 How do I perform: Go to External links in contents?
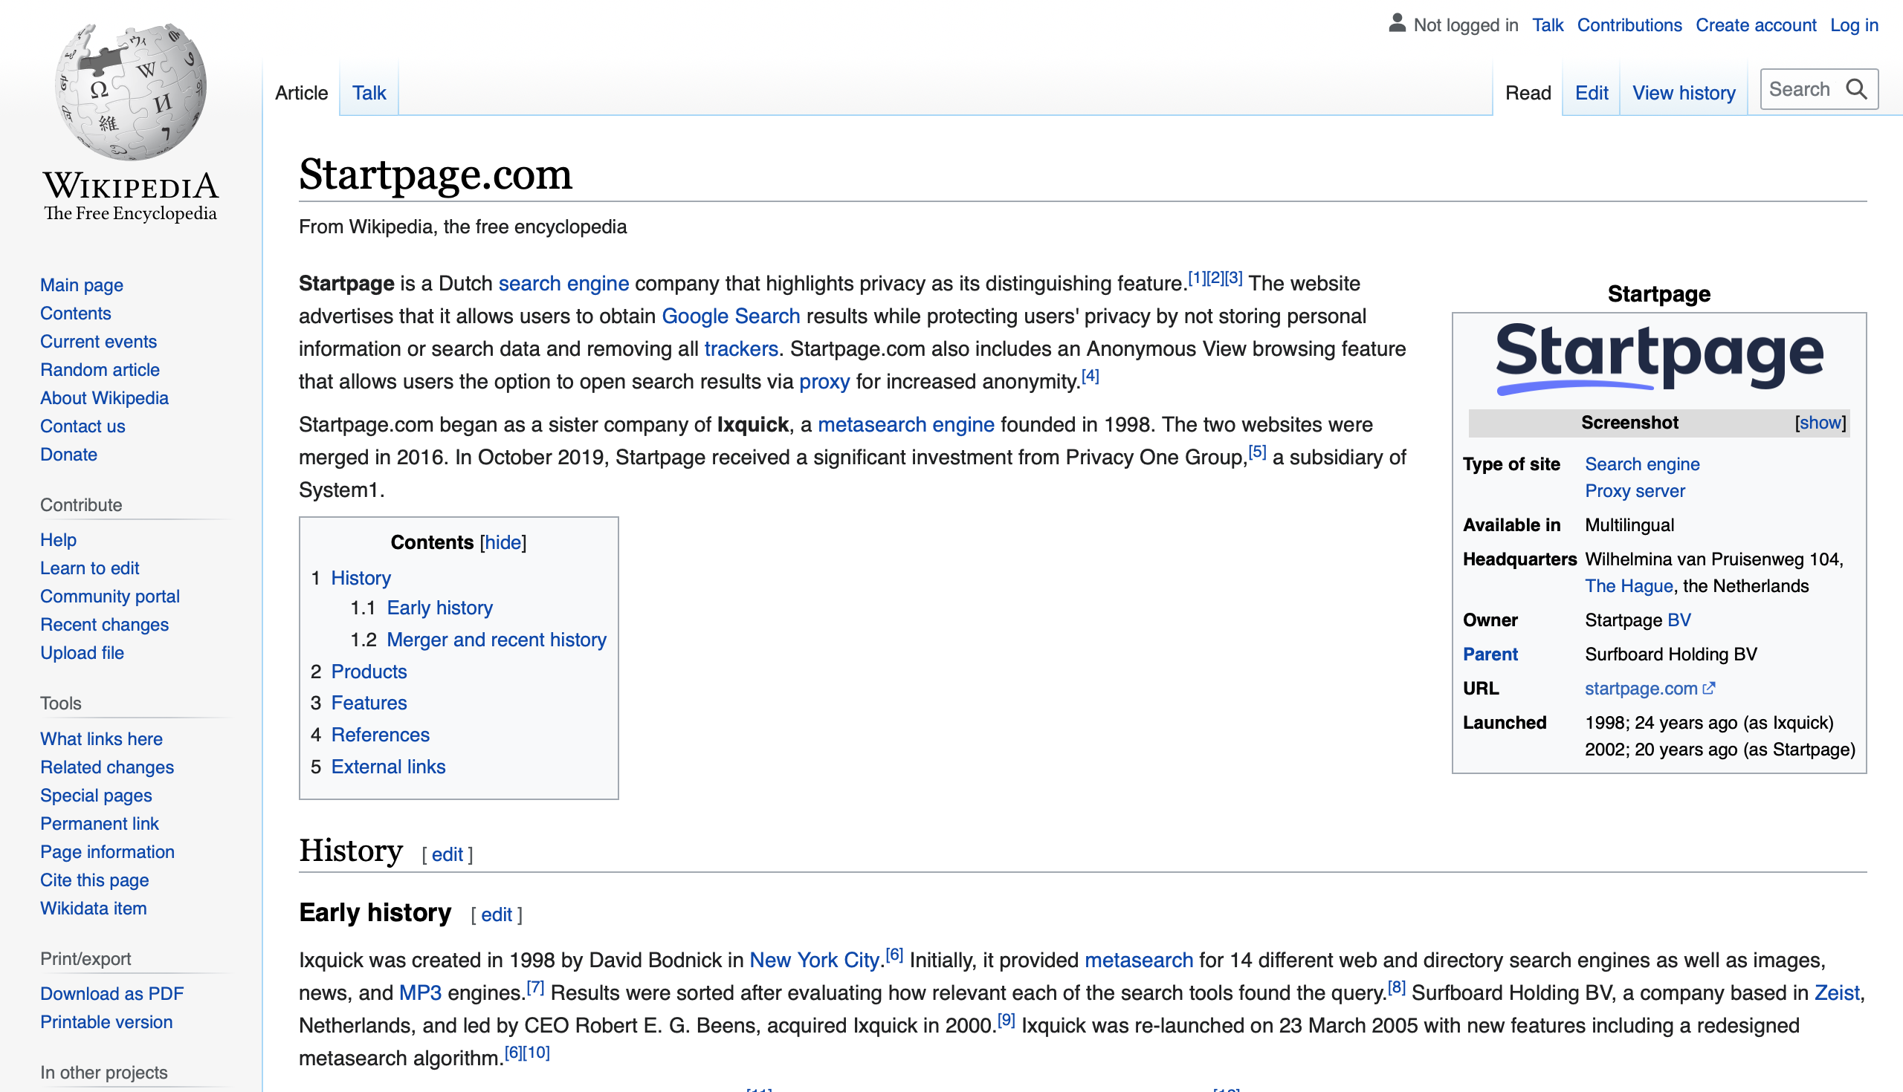(388, 767)
